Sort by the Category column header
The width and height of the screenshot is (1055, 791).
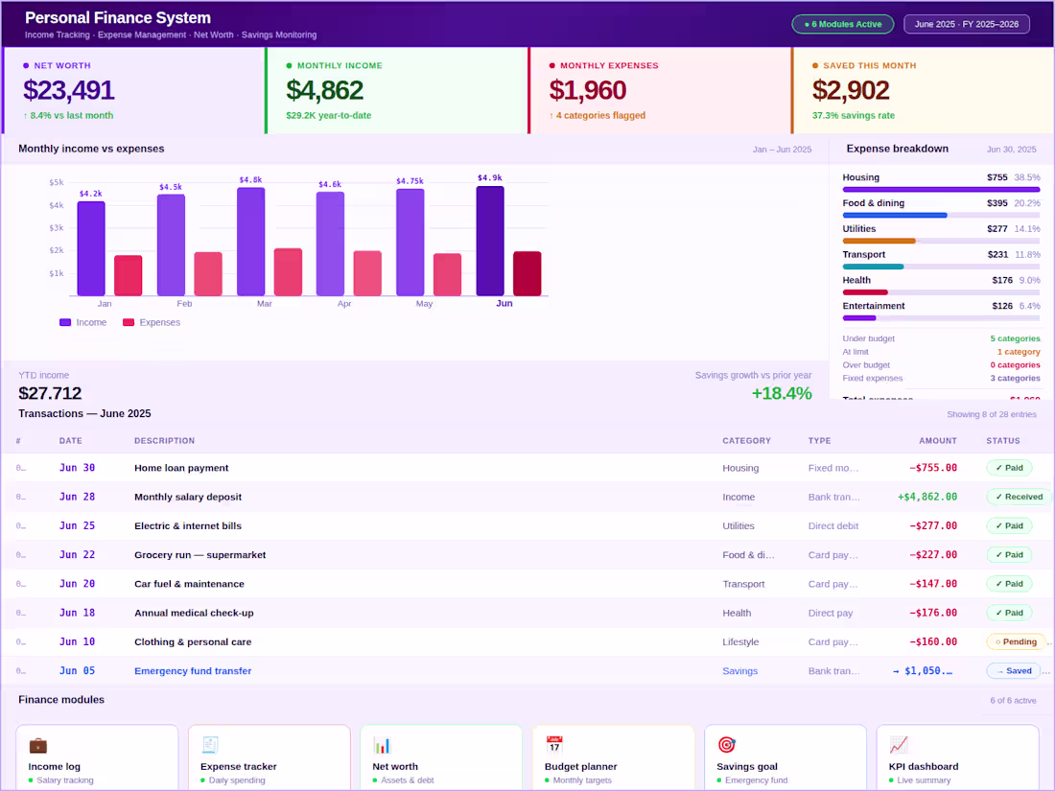[746, 441]
